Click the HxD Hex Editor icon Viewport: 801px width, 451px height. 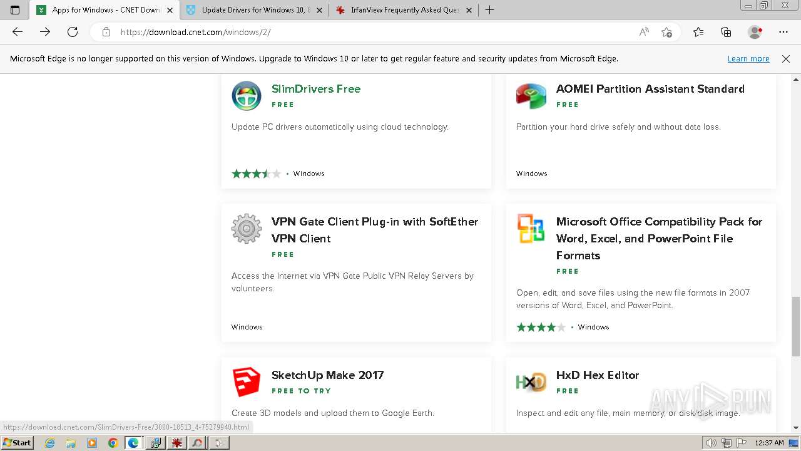point(531,382)
